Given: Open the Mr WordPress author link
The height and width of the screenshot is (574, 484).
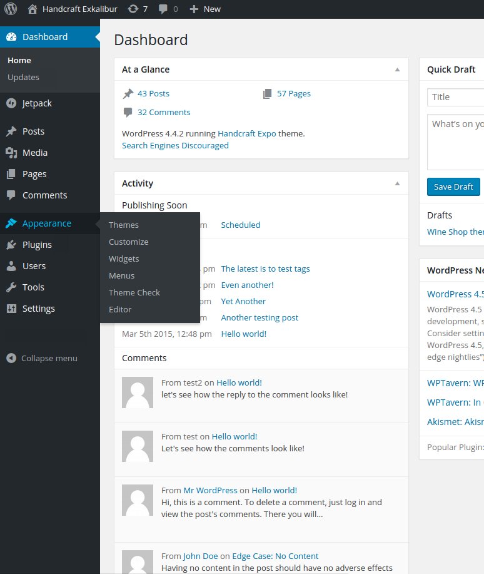Looking at the screenshot, I should tap(210, 490).
